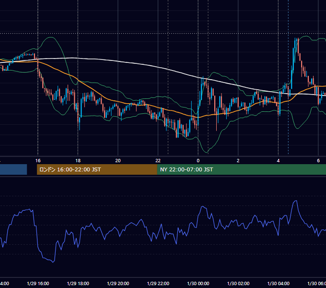Viewport: 326px width, 288px height.
Task: Click the 1/29 20:00 date label
Action: [118, 283]
